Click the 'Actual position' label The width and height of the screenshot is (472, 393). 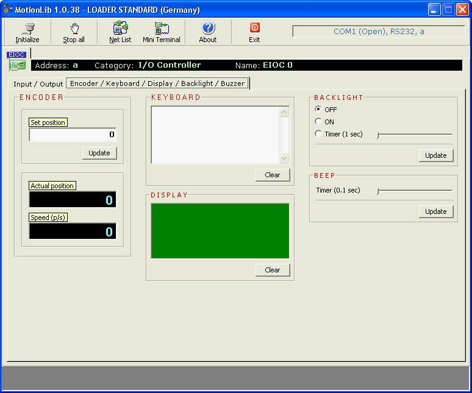point(52,186)
